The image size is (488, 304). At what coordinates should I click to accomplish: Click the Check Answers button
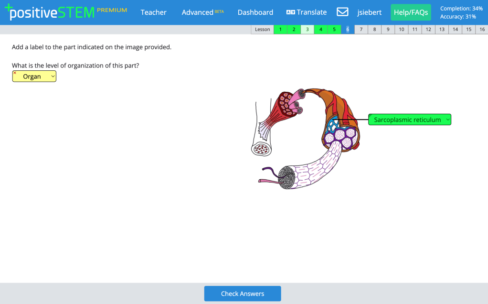(243, 293)
